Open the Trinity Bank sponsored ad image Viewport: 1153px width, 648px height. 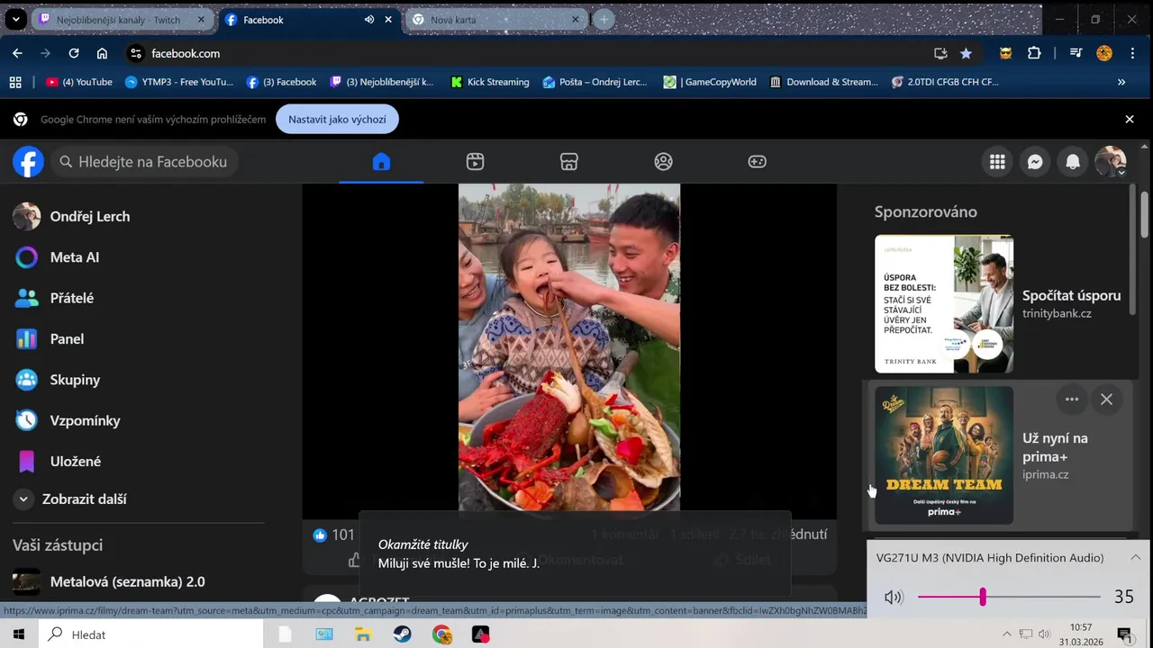click(944, 304)
